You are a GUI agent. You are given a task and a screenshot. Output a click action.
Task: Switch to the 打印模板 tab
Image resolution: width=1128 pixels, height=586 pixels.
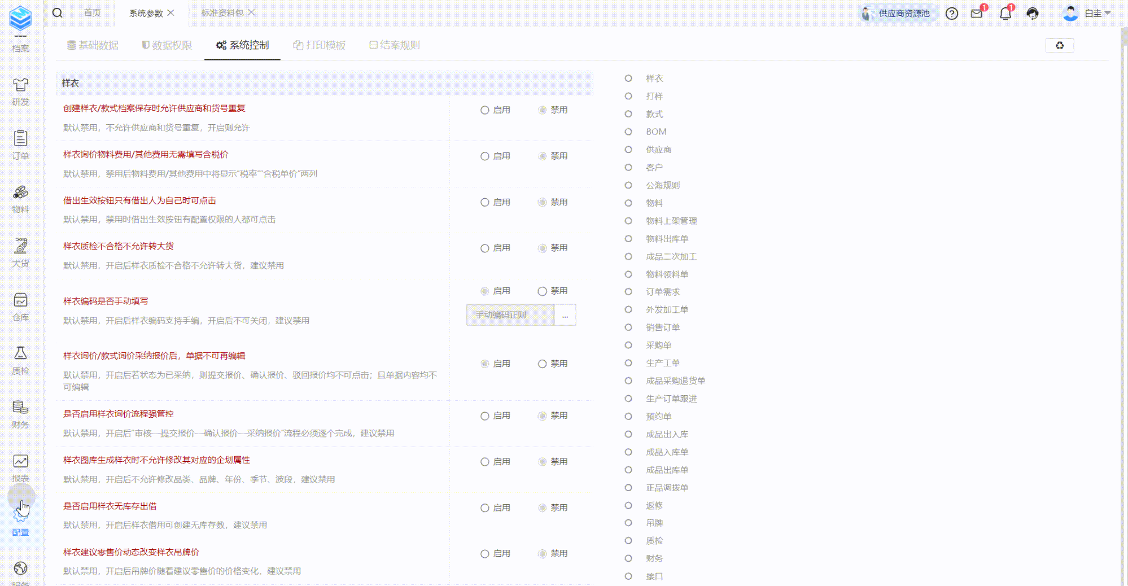coord(320,45)
